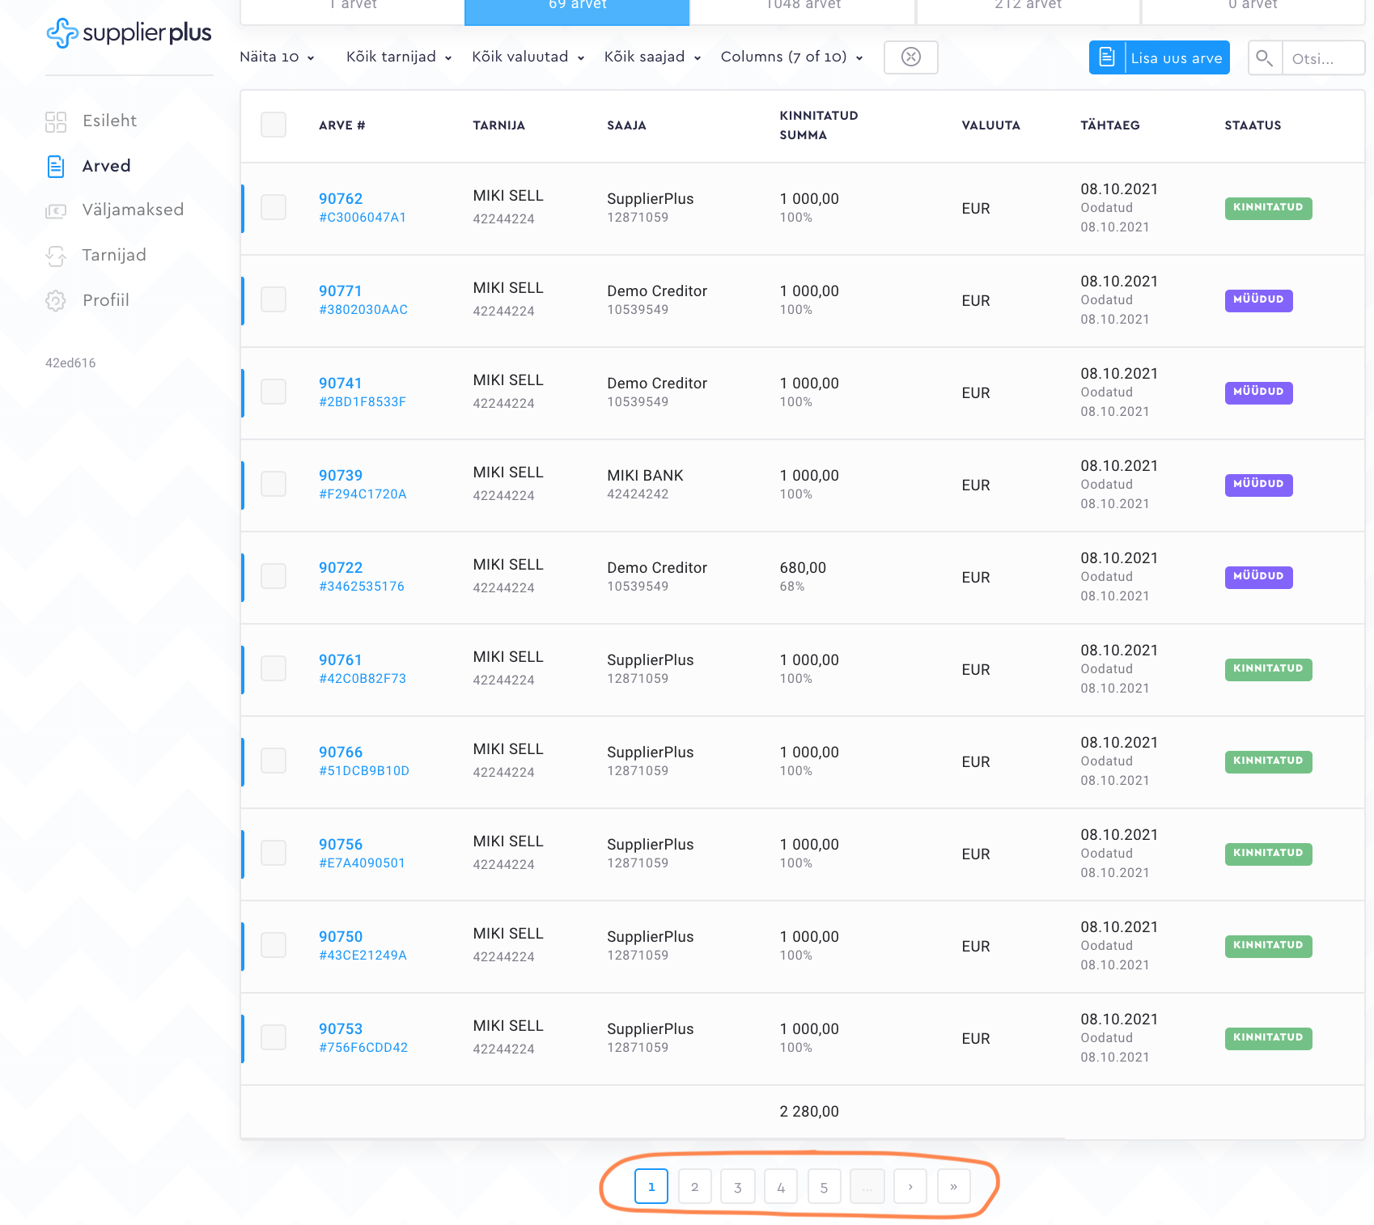Check the box for invoice 90762
Screen dimensions: 1374x1225
(x=274, y=208)
